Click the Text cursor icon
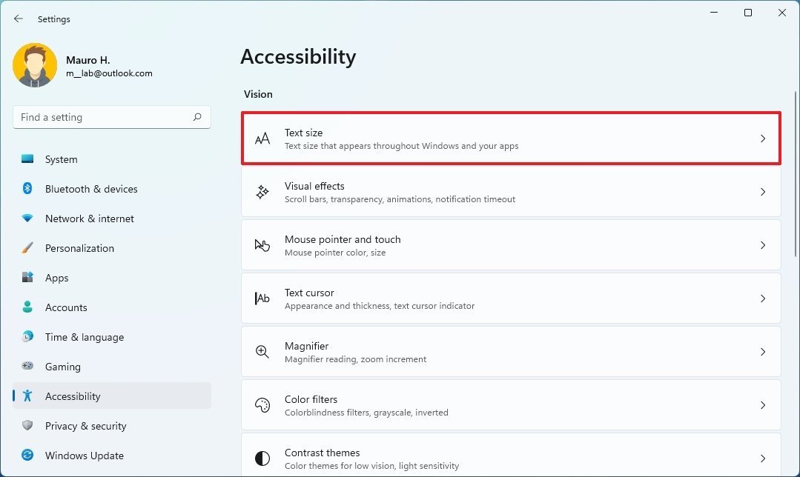The width and height of the screenshot is (800, 477). tap(262, 298)
